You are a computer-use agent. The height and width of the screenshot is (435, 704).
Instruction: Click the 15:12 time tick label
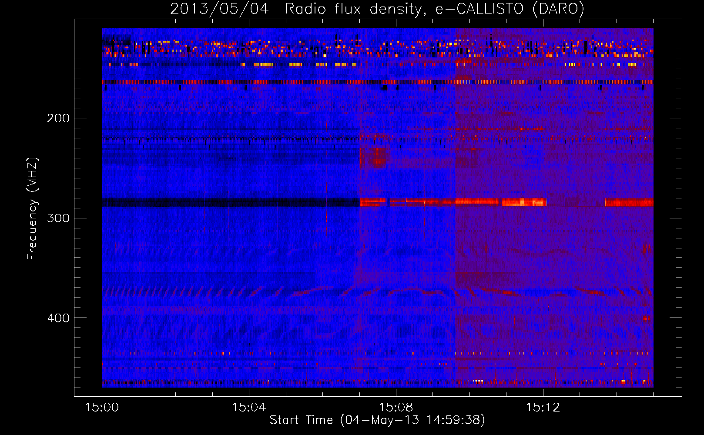543,408
